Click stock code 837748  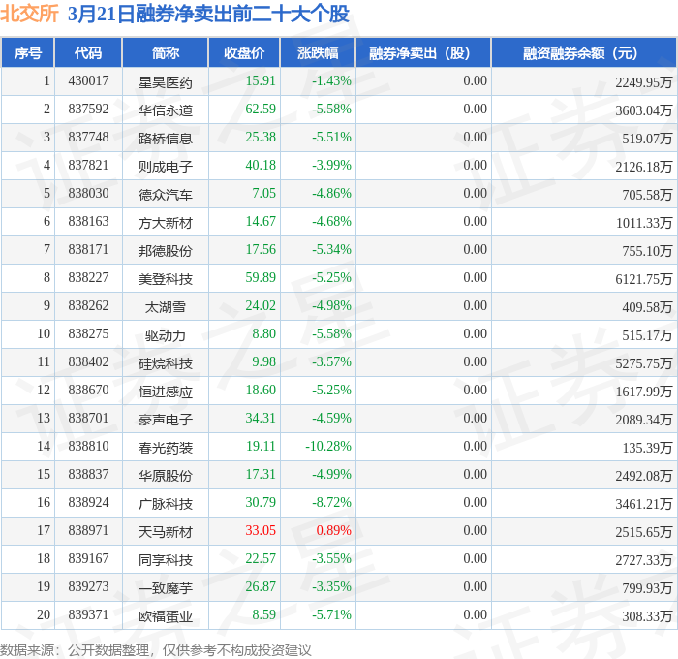coord(88,138)
